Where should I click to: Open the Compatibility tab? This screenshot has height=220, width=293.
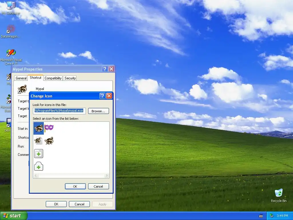[x=53, y=78]
